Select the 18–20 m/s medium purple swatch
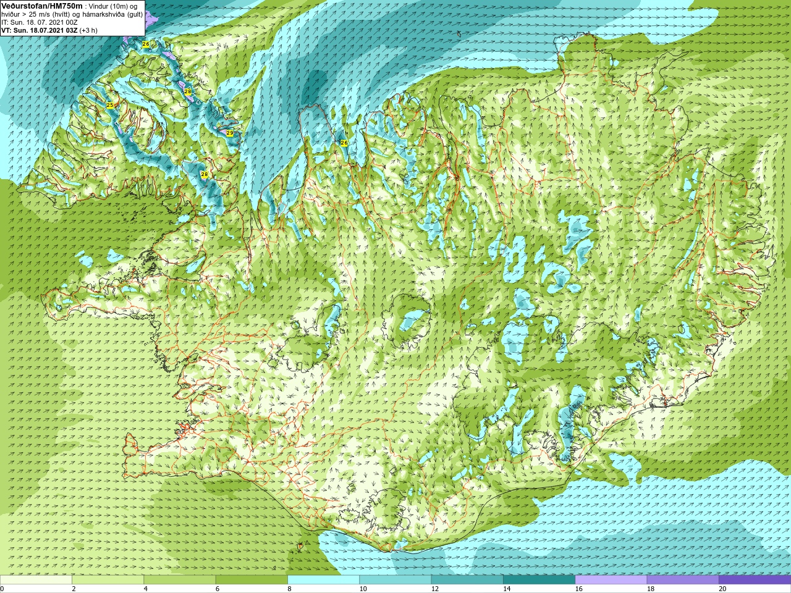The image size is (791, 593). point(683,579)
